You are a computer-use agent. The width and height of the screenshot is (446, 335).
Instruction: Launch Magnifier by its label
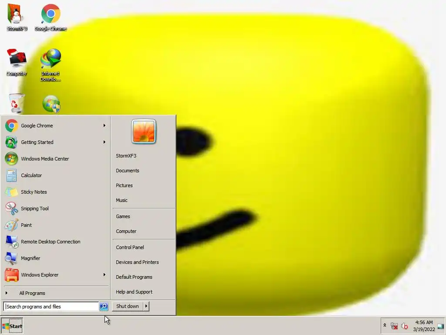(x=30, y=258)
